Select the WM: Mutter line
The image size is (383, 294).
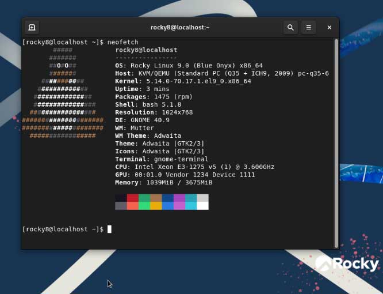135,128
